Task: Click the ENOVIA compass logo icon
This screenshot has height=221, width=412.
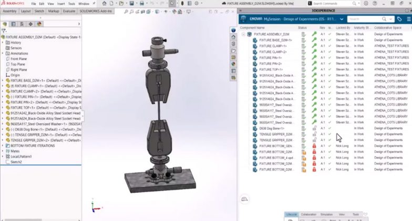Action: click(x=243, y=19)
